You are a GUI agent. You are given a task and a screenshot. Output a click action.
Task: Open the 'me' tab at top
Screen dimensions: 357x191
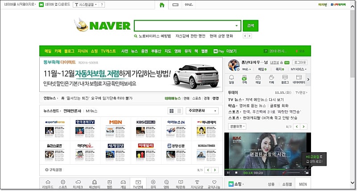coord(189,5)
